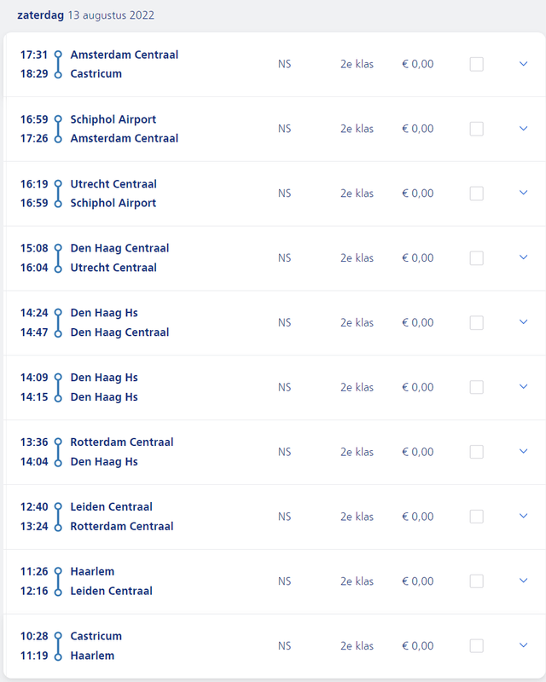Screen dimensions: 546x682
Task: Select the Amsterdam Centraal to Castricum trip checkbox
Action: click(x=476, y=65)
